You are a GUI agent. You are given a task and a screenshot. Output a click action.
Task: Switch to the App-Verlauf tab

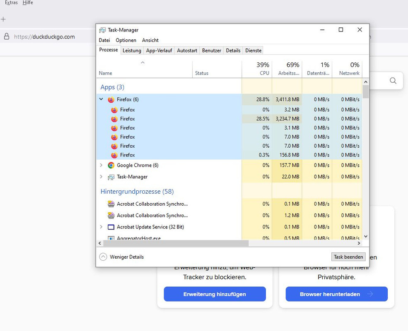coord(159,50)
